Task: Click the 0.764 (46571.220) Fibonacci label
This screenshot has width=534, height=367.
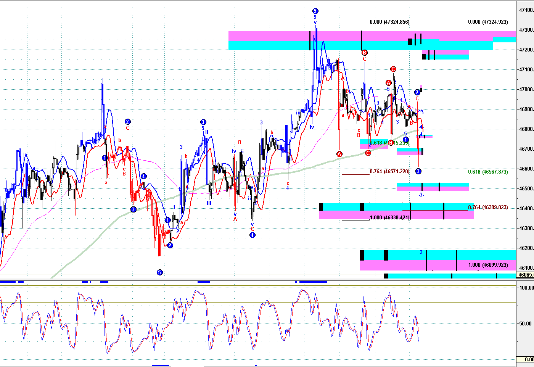Action: pyautogui.click(x=389, y=171)
